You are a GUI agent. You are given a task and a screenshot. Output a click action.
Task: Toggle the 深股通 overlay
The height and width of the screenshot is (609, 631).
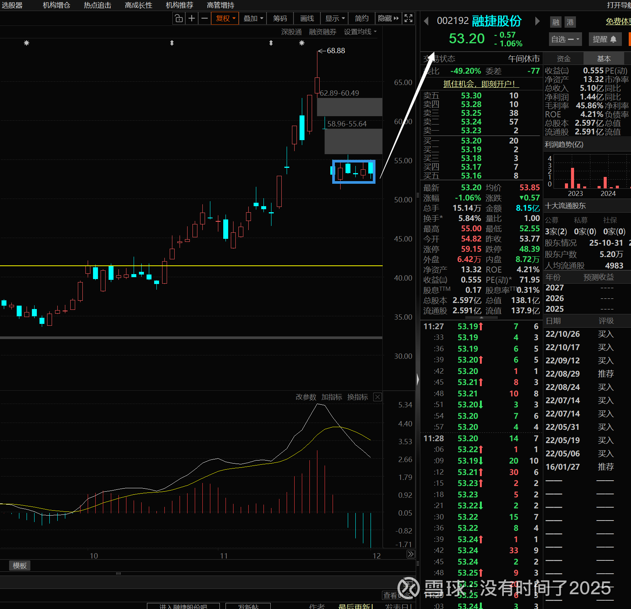292,32
